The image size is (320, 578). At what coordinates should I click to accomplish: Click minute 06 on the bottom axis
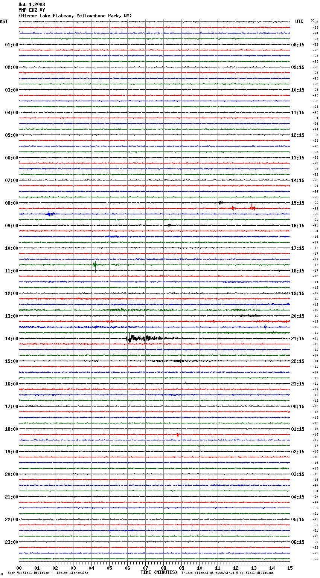pyautogui.click(x=127, y=568)
